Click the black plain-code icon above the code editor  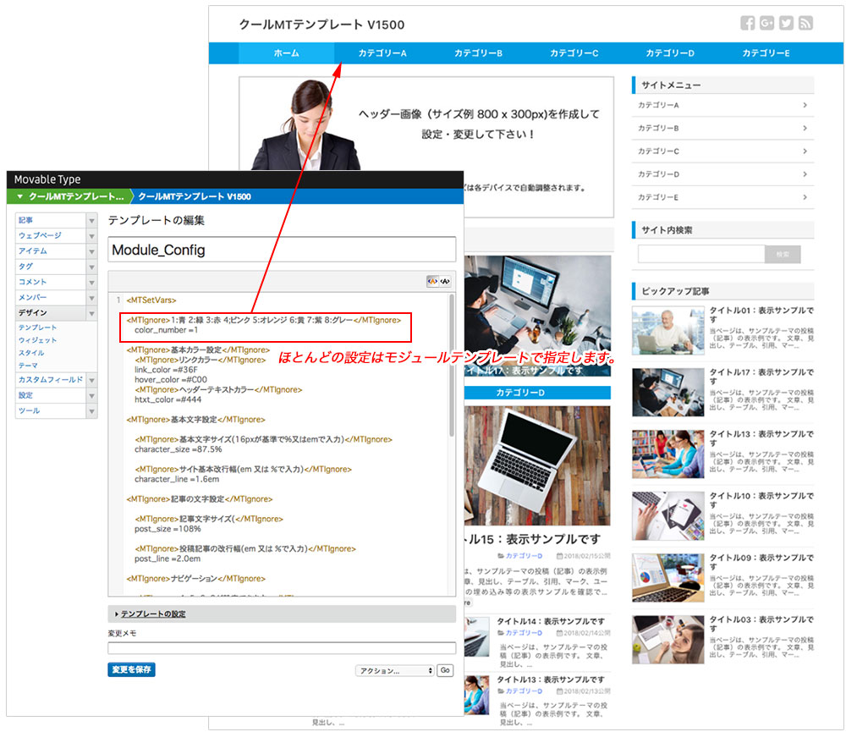tap(445, 281)
